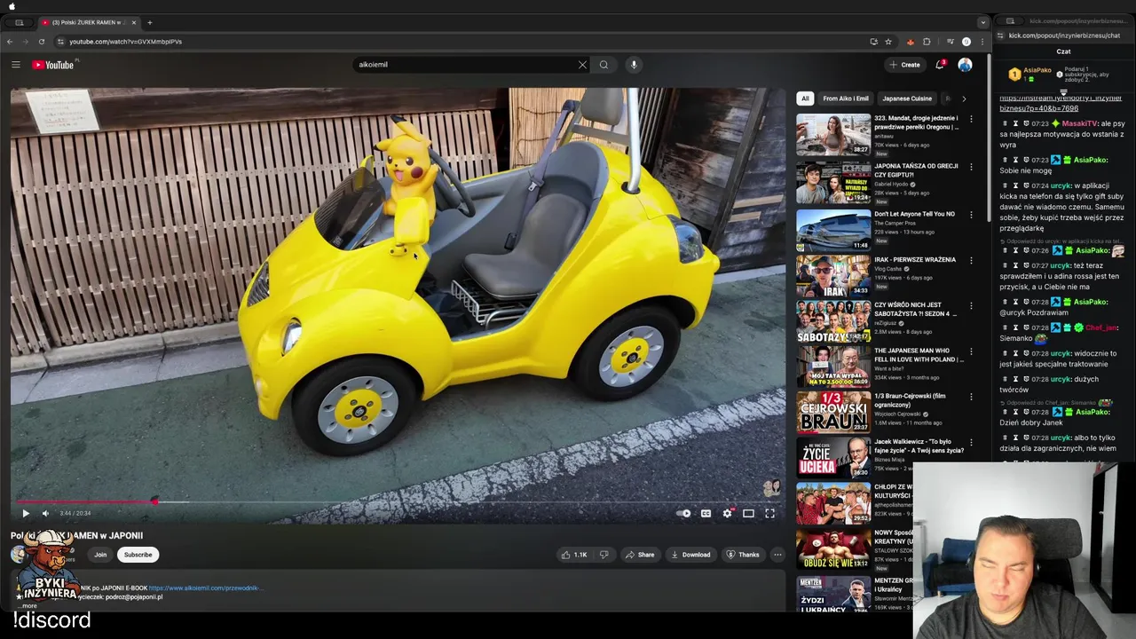Start voice search with the microphone
Viewport: 1136px width, 639px height.
634,65
